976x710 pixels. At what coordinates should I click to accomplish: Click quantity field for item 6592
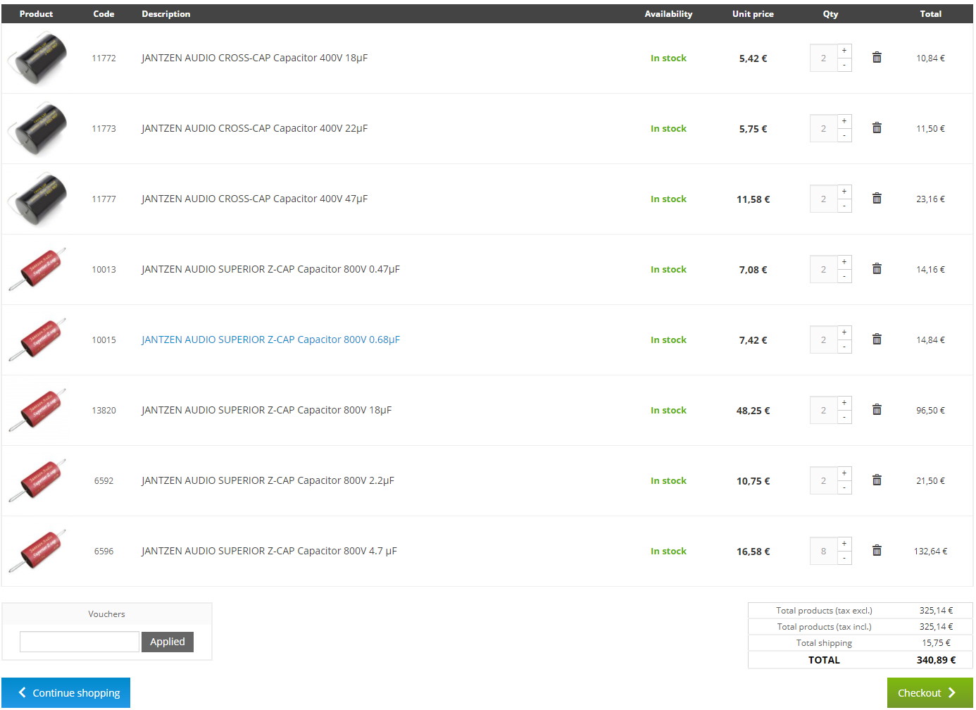point(823,480)
